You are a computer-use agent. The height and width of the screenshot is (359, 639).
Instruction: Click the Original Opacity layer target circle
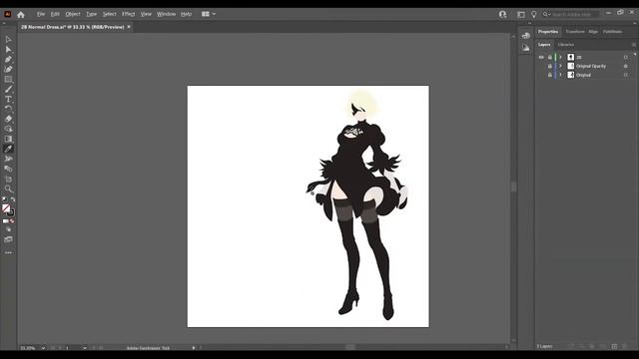pos(626,66)
